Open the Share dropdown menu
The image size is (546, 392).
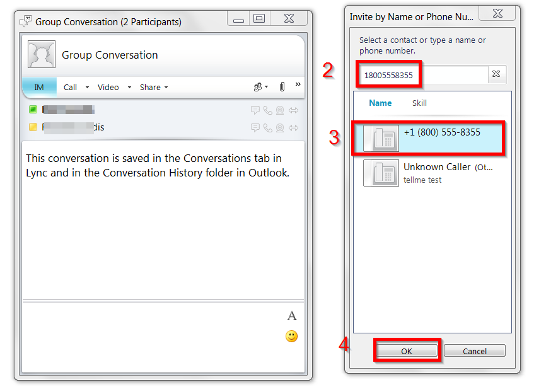point(154,88)
